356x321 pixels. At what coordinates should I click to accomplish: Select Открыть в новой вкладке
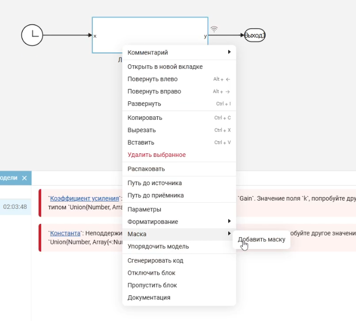coord(165,67)
